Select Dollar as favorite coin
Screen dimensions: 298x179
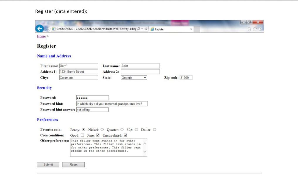click(155, 130)
